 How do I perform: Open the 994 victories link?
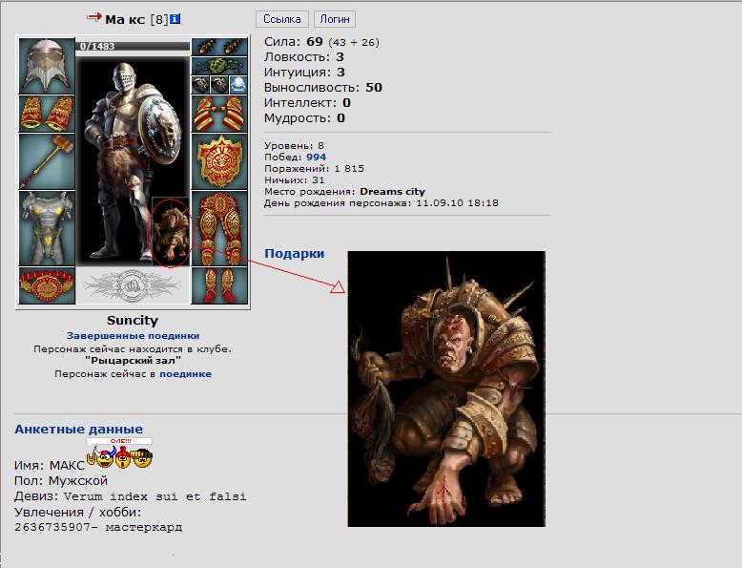[x=316, y=157]
